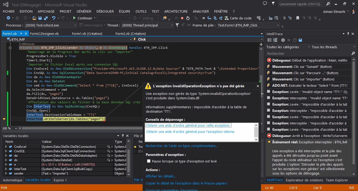Save IntelliTrace session with disk icon
358x191 pixels.
(x=300, y=40)
